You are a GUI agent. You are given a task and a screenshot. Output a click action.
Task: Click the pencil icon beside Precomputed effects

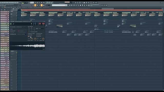[x=28, y=32]
